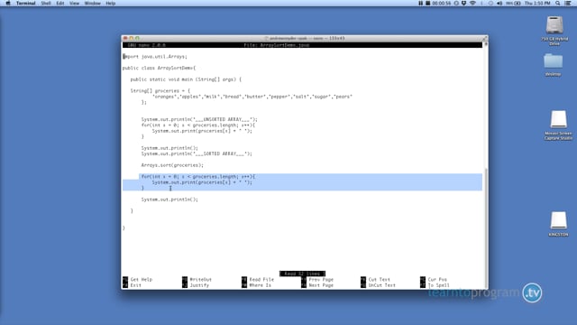The height and width of the screenshot is (325, 577).
Task: Click the highlighted System.out.print line
Action: coord(202,182)
